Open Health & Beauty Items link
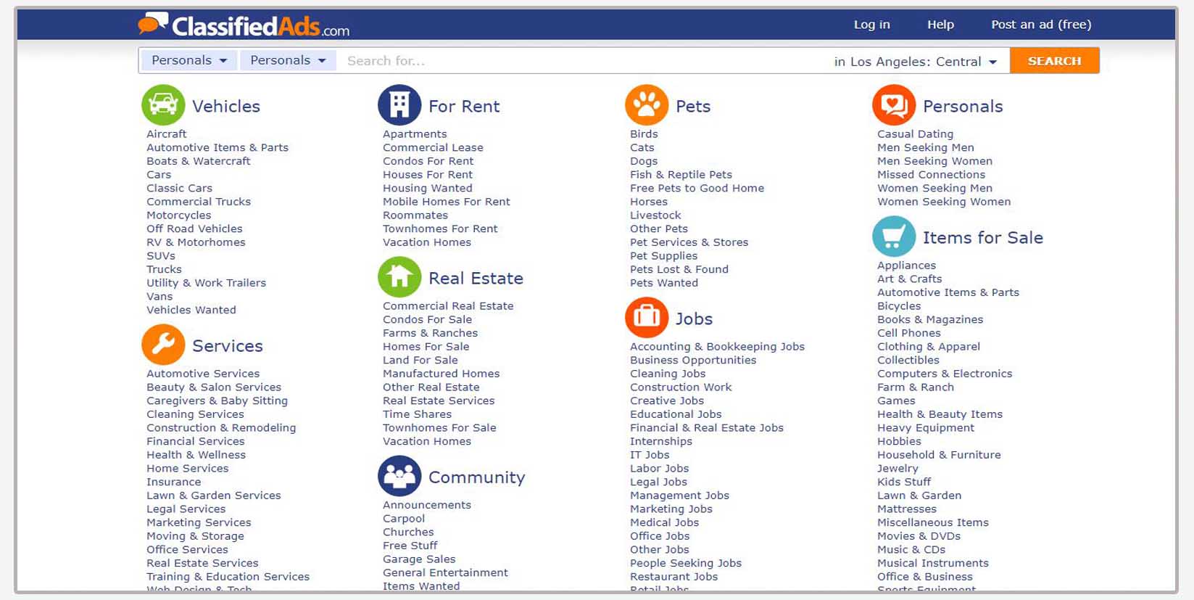The height and width of the screenshot is (600, 1194). pyautogui.click(x=940, y=414)
